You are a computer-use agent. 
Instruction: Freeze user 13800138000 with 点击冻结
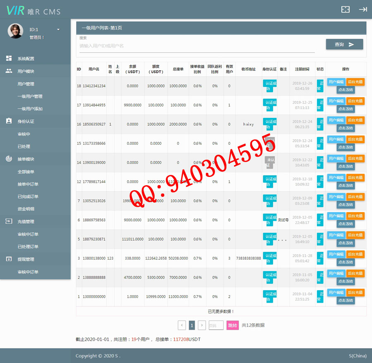346,262
